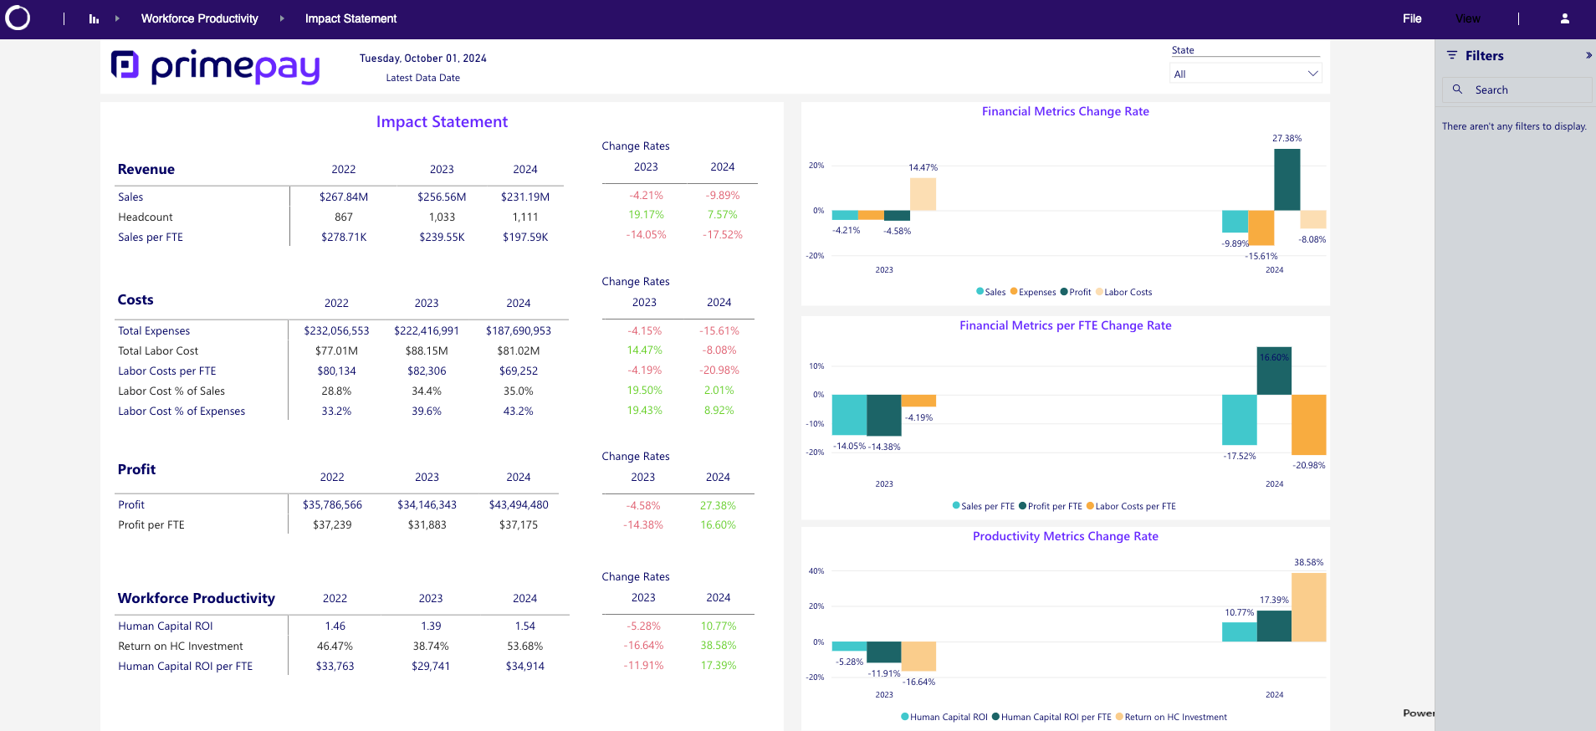Select Human Capital ROI per FTE row label
The image size is (1596, 731).
pos(186,666)
